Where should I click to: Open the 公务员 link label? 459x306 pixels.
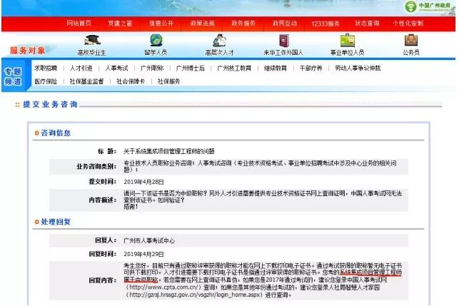coord(411,53)
